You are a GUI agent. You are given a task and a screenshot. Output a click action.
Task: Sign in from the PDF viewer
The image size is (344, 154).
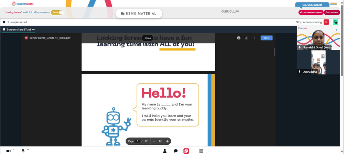267,38
